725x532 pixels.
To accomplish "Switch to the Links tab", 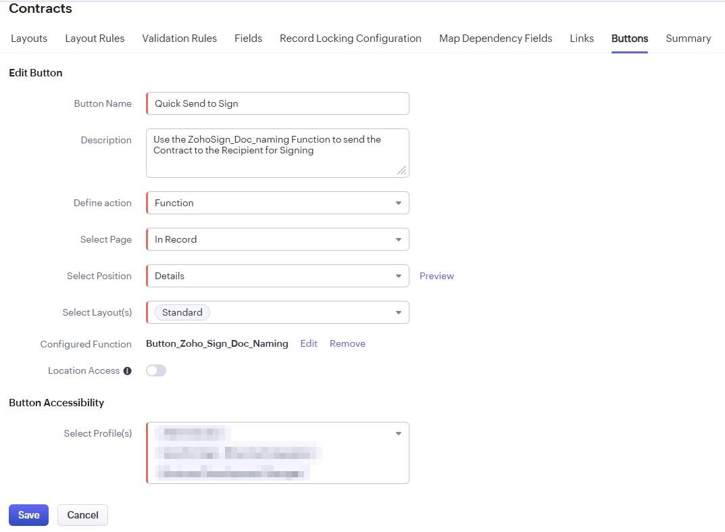I will (x=582, y=39).
